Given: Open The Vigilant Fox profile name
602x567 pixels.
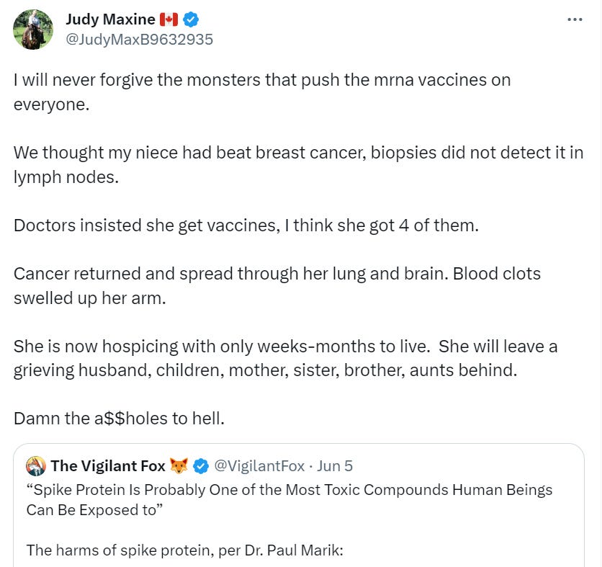Looking at the screenshot, I should (x=108, y=466).
